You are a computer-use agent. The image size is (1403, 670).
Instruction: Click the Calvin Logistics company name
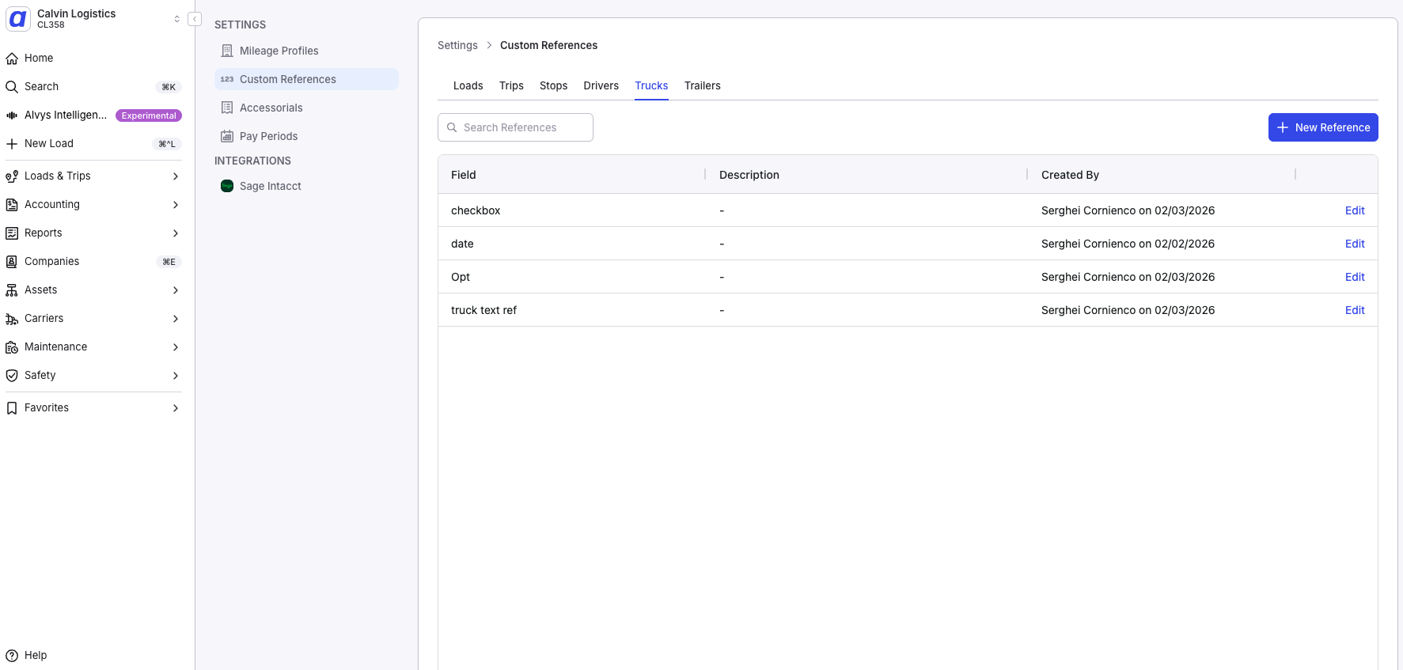point(76,13)
